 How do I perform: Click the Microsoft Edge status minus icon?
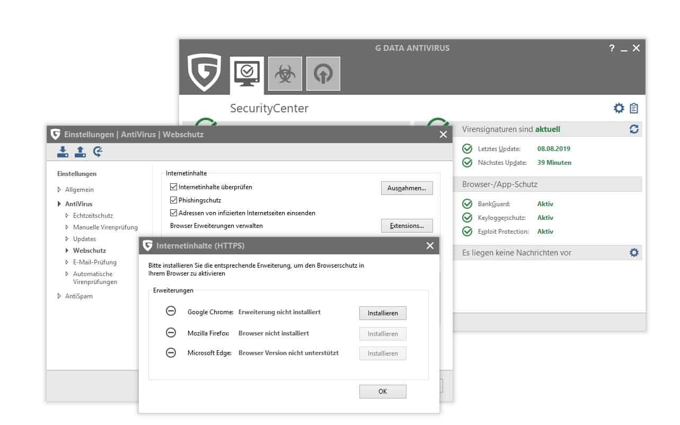[171, 352]
